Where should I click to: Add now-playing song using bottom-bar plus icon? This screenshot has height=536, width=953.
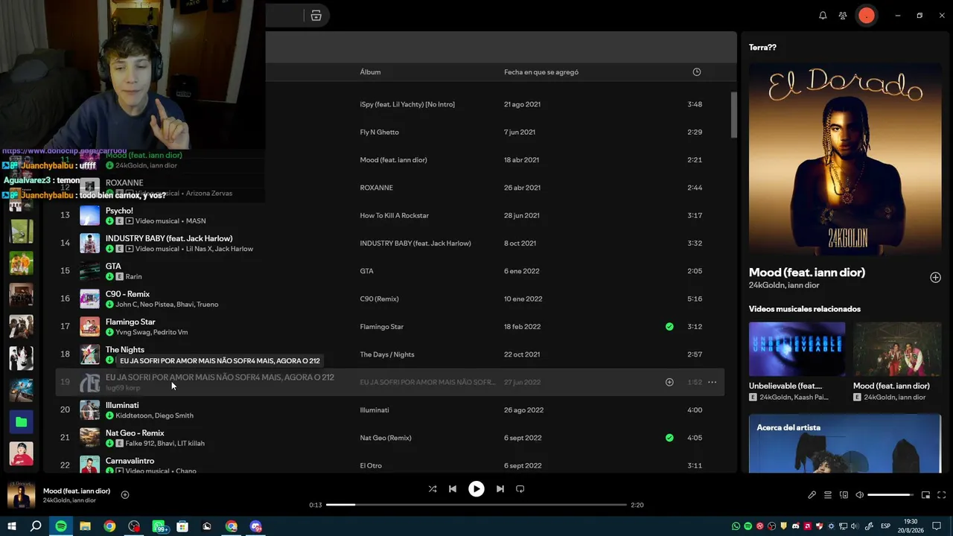click(125, 495)
